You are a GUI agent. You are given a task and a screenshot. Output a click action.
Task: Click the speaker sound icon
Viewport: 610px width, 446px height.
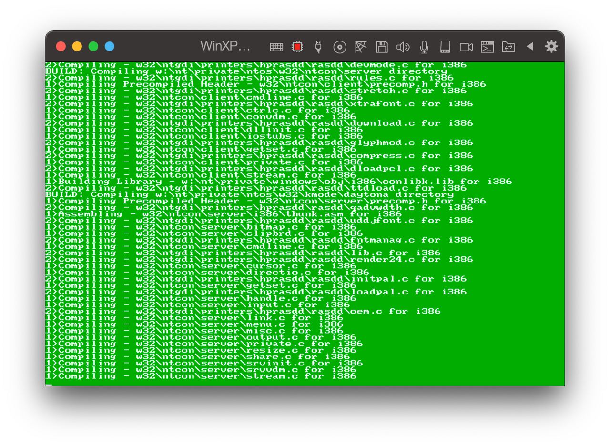point(403,47)
